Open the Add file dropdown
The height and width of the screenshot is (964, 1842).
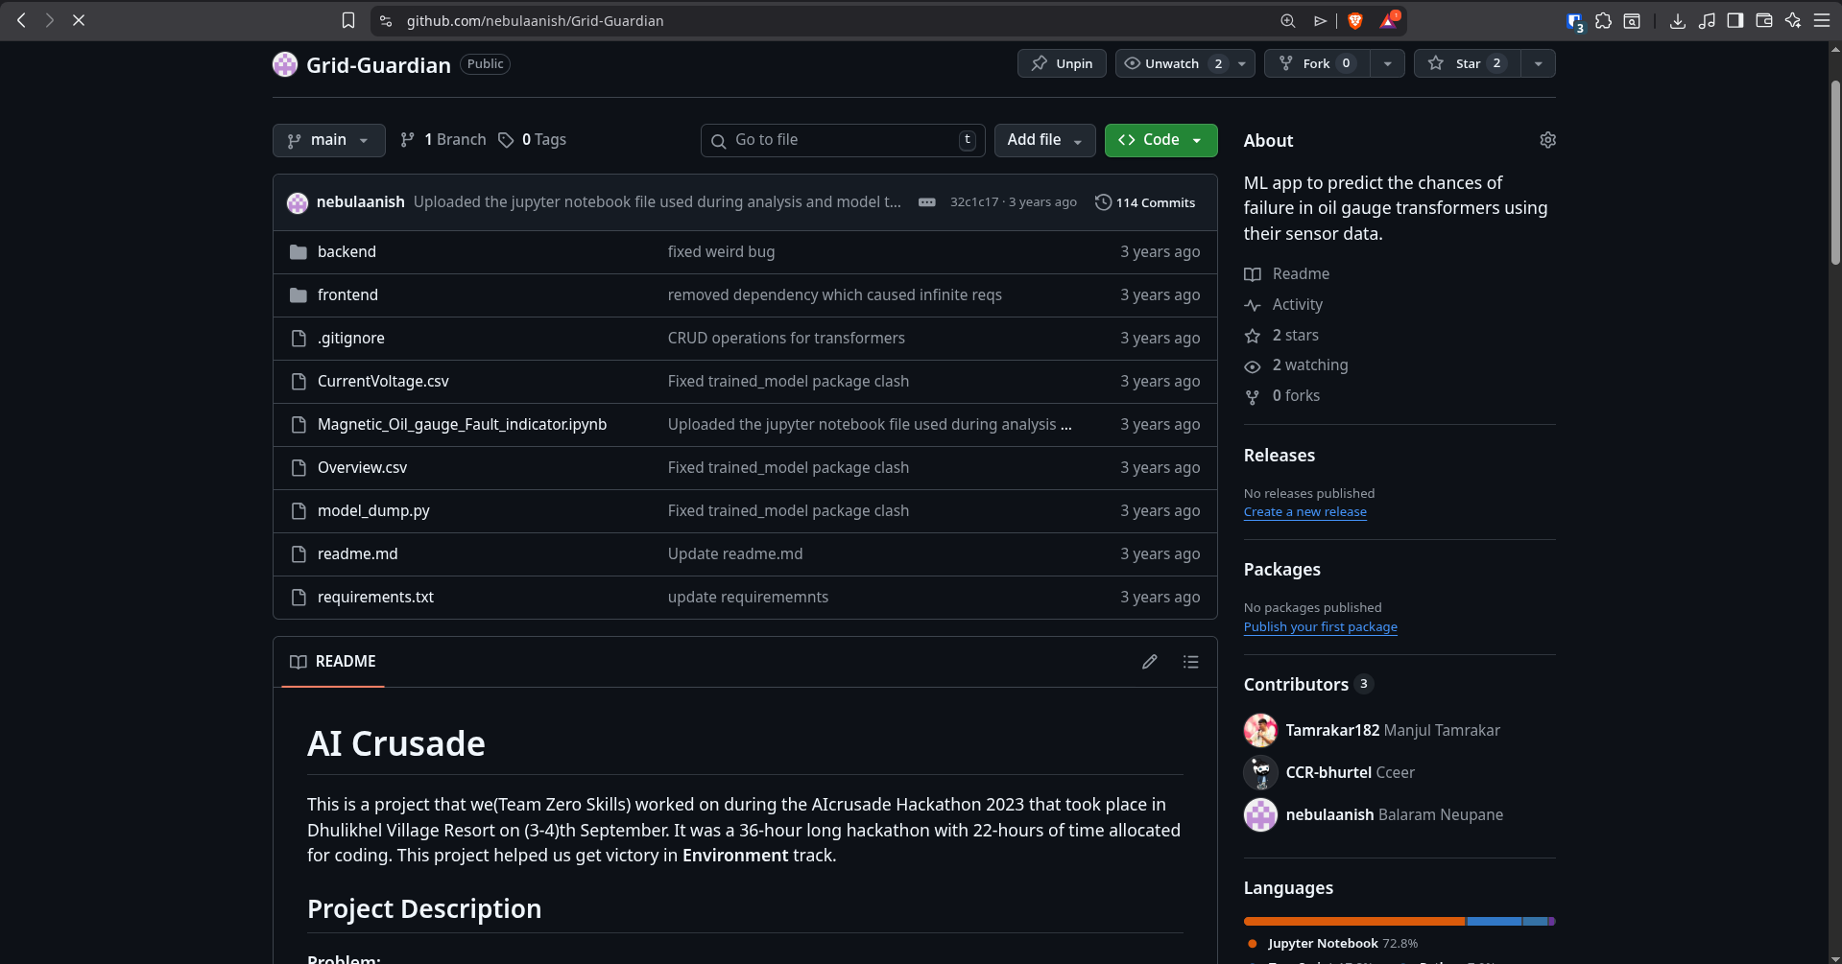coord(1044,140)
